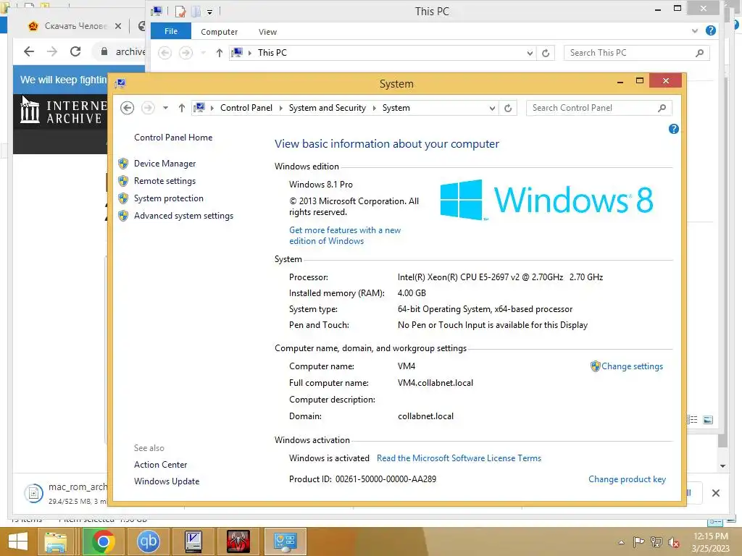Viewport: 742px width, 556px height.
Task: Get more features with a new edition link
Action: 345,235
